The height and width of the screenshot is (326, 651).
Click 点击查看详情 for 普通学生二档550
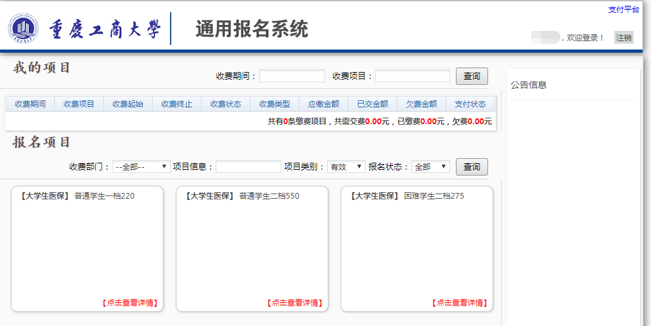tap(294, 303)
